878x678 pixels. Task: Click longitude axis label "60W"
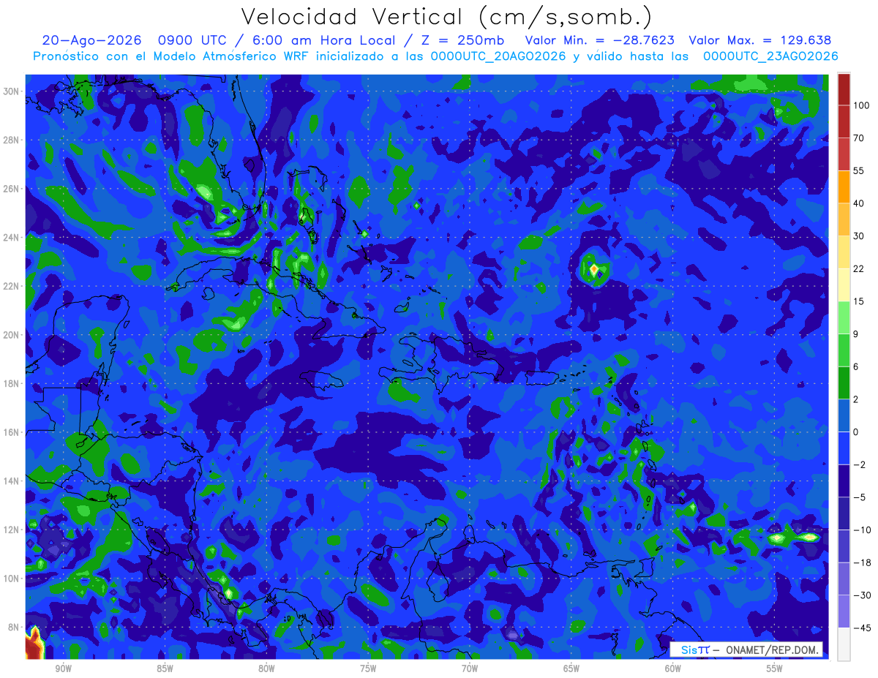click(x=673, y=668)
